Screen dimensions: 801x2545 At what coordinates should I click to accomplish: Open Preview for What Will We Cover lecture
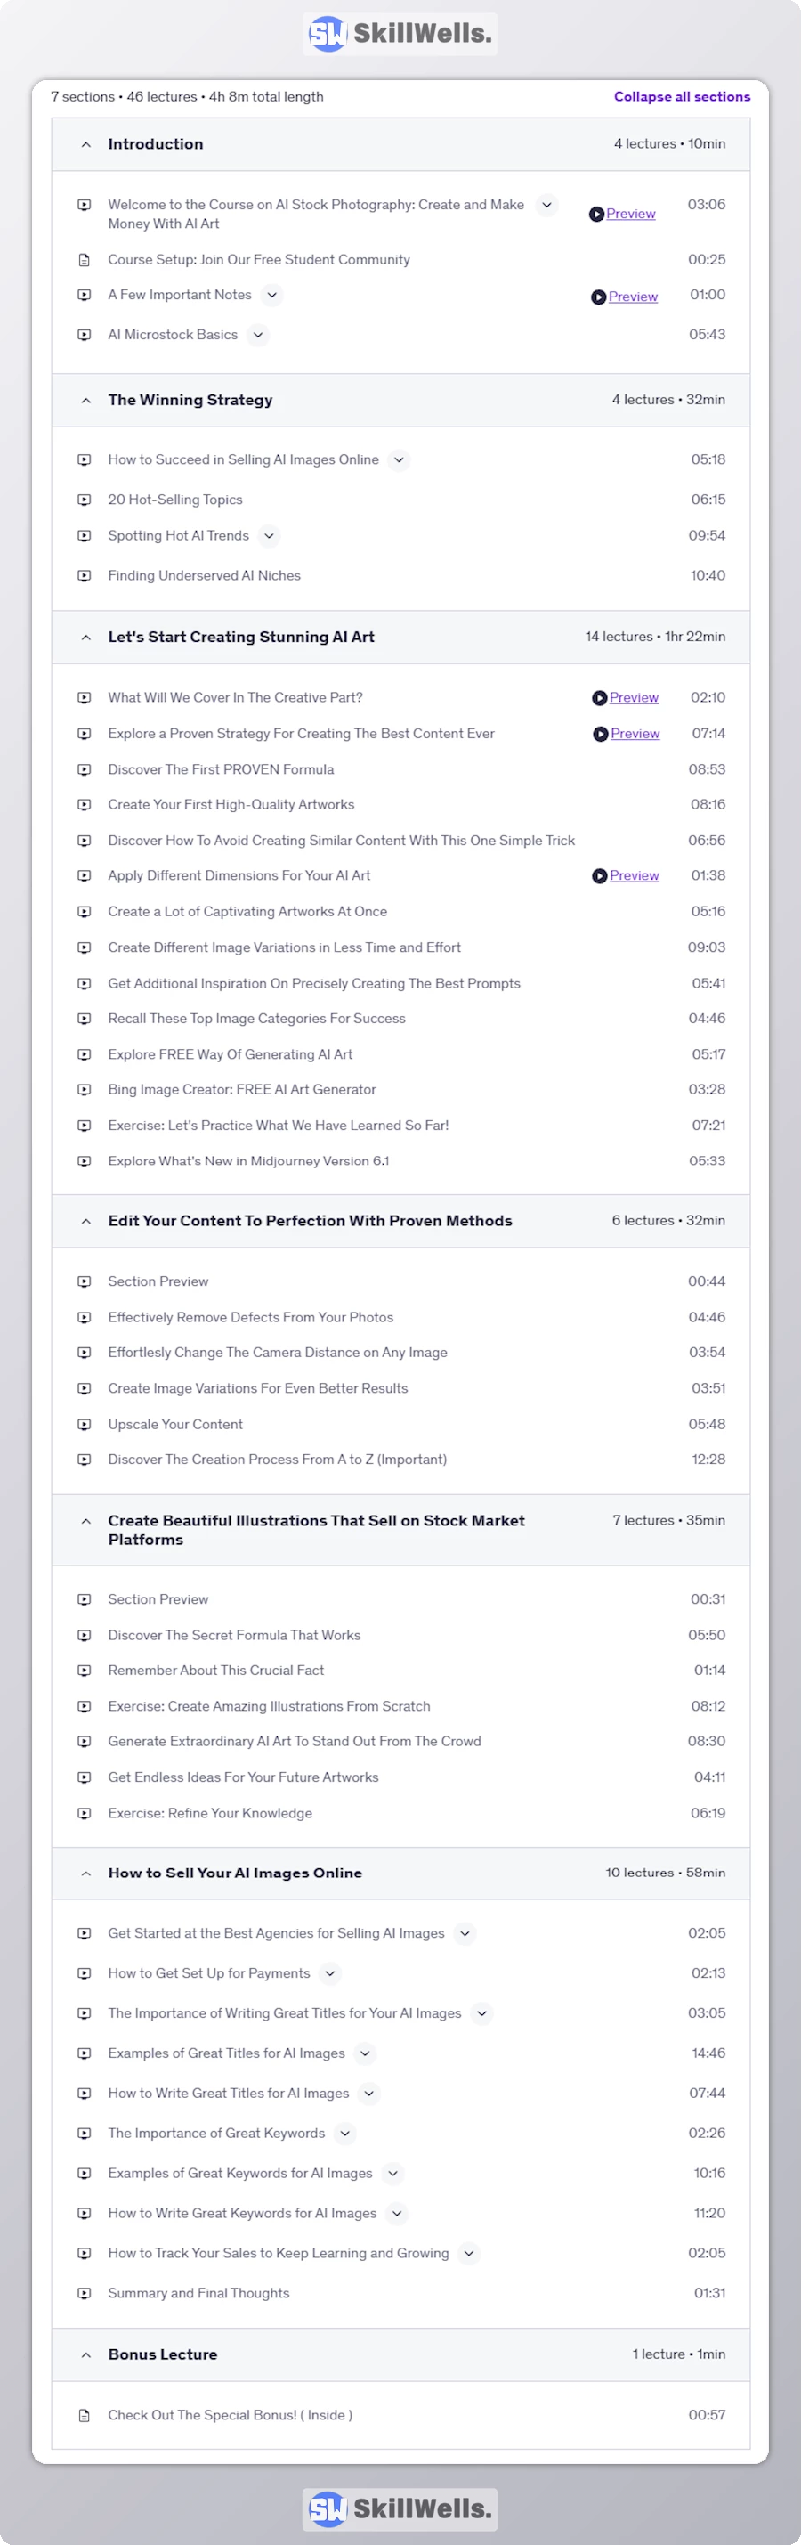click(633, 697)
